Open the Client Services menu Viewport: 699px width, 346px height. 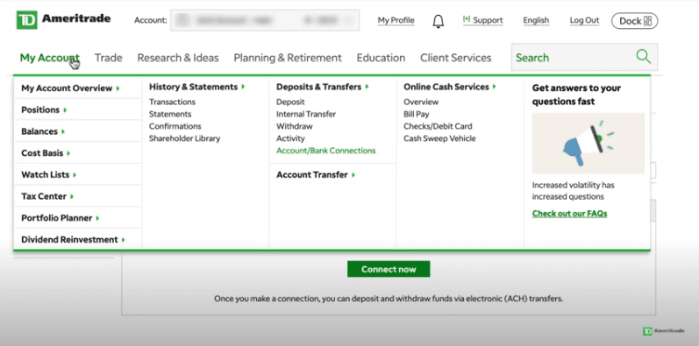click(x=455, y=58)
